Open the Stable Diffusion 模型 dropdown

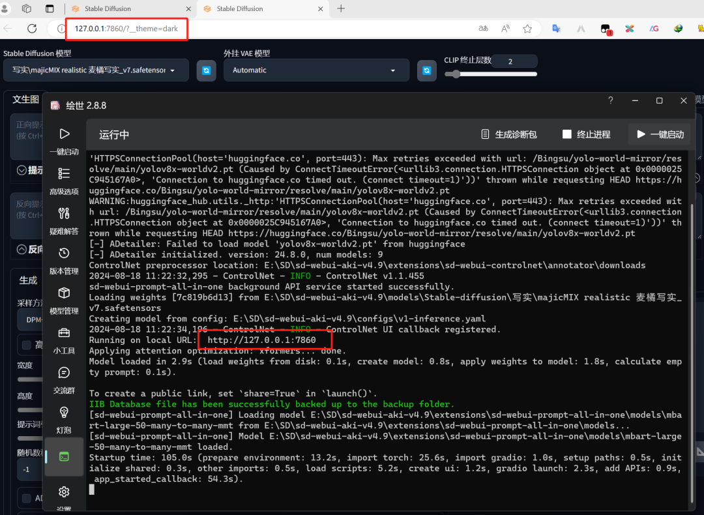click(96, 70)
